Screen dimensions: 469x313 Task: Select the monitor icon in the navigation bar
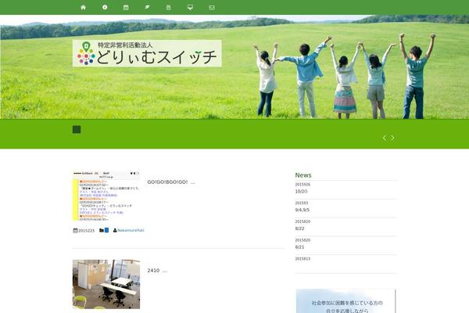point(190,8)
